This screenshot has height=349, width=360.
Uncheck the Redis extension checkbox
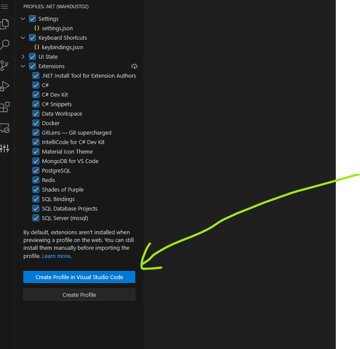(36, 180)
